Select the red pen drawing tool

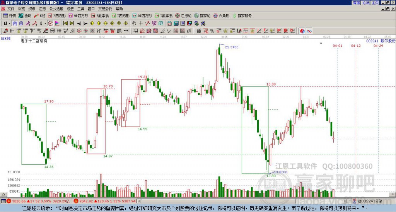(5, 31)
